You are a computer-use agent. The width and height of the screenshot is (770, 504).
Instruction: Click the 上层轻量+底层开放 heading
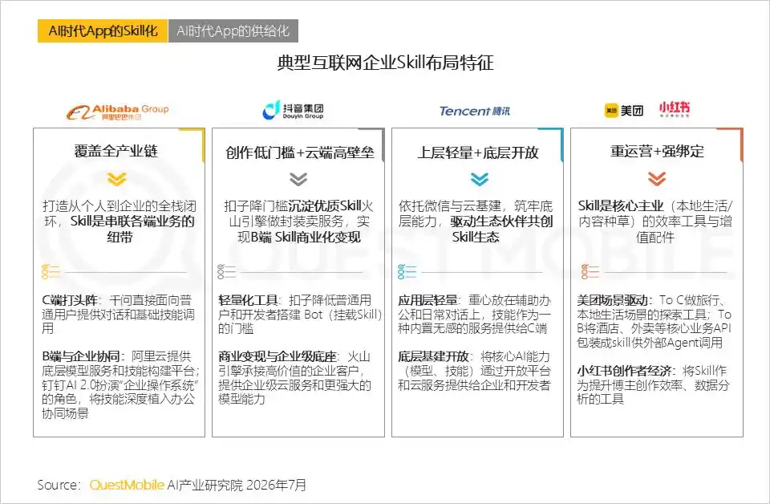(478, 152)
